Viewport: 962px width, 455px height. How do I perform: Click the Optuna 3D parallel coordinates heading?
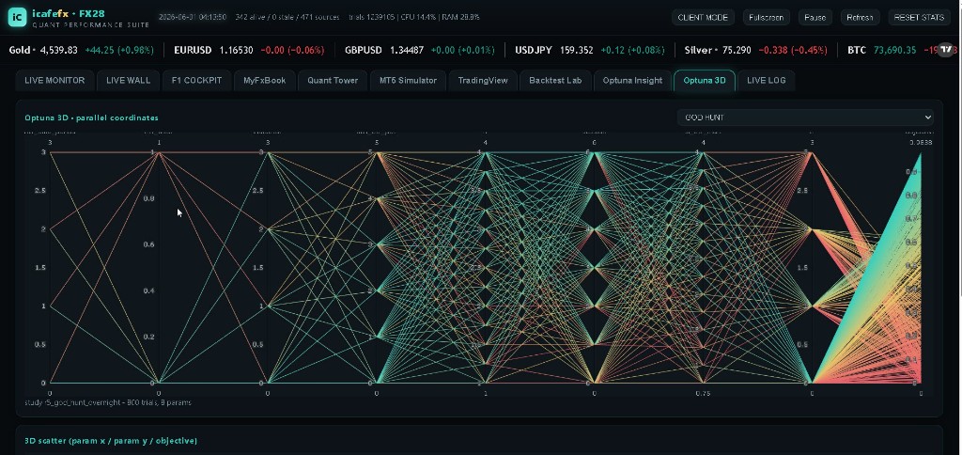(x=91, y=118)
